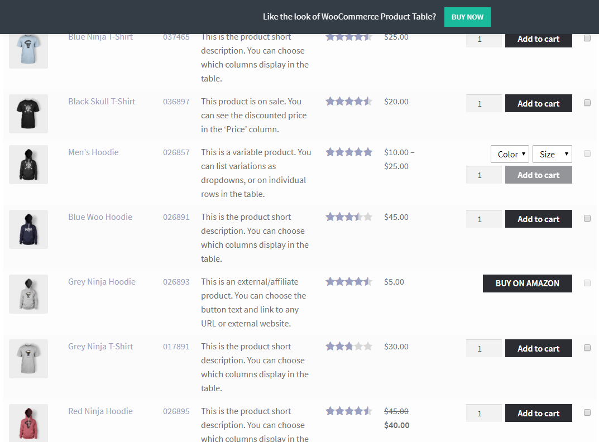
Task: Click quantity box for Red Ninja Hoodie
Action: 483,414
